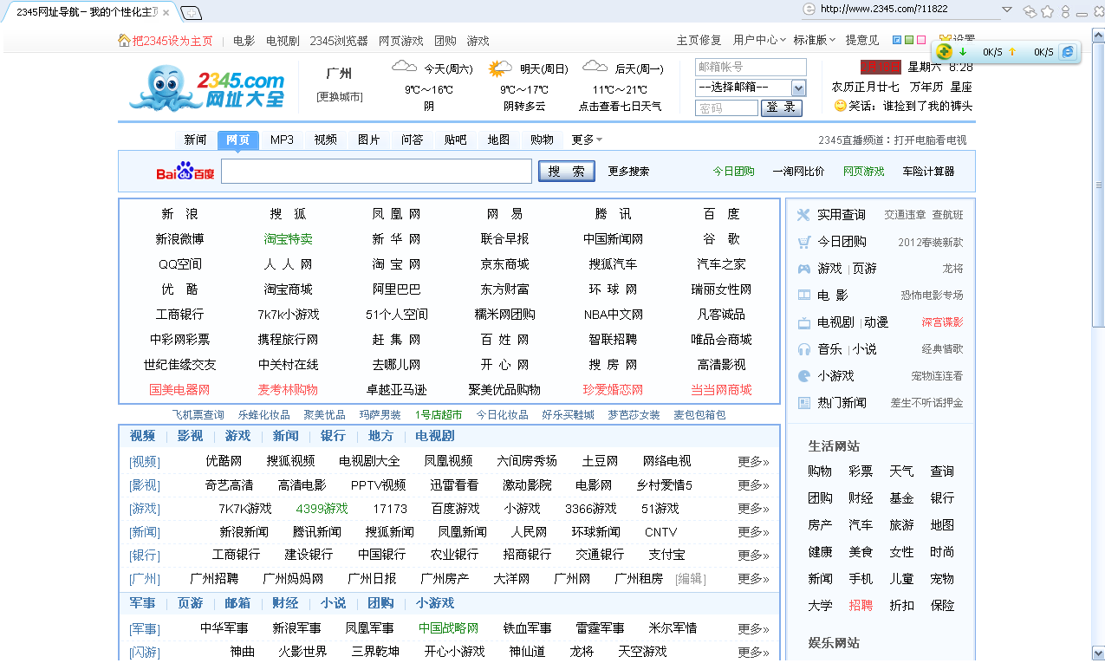The width and height of the screenshot is (1105, 663).
Task: Expand the 用户中心 menu
Action: (x=759, y=41)
